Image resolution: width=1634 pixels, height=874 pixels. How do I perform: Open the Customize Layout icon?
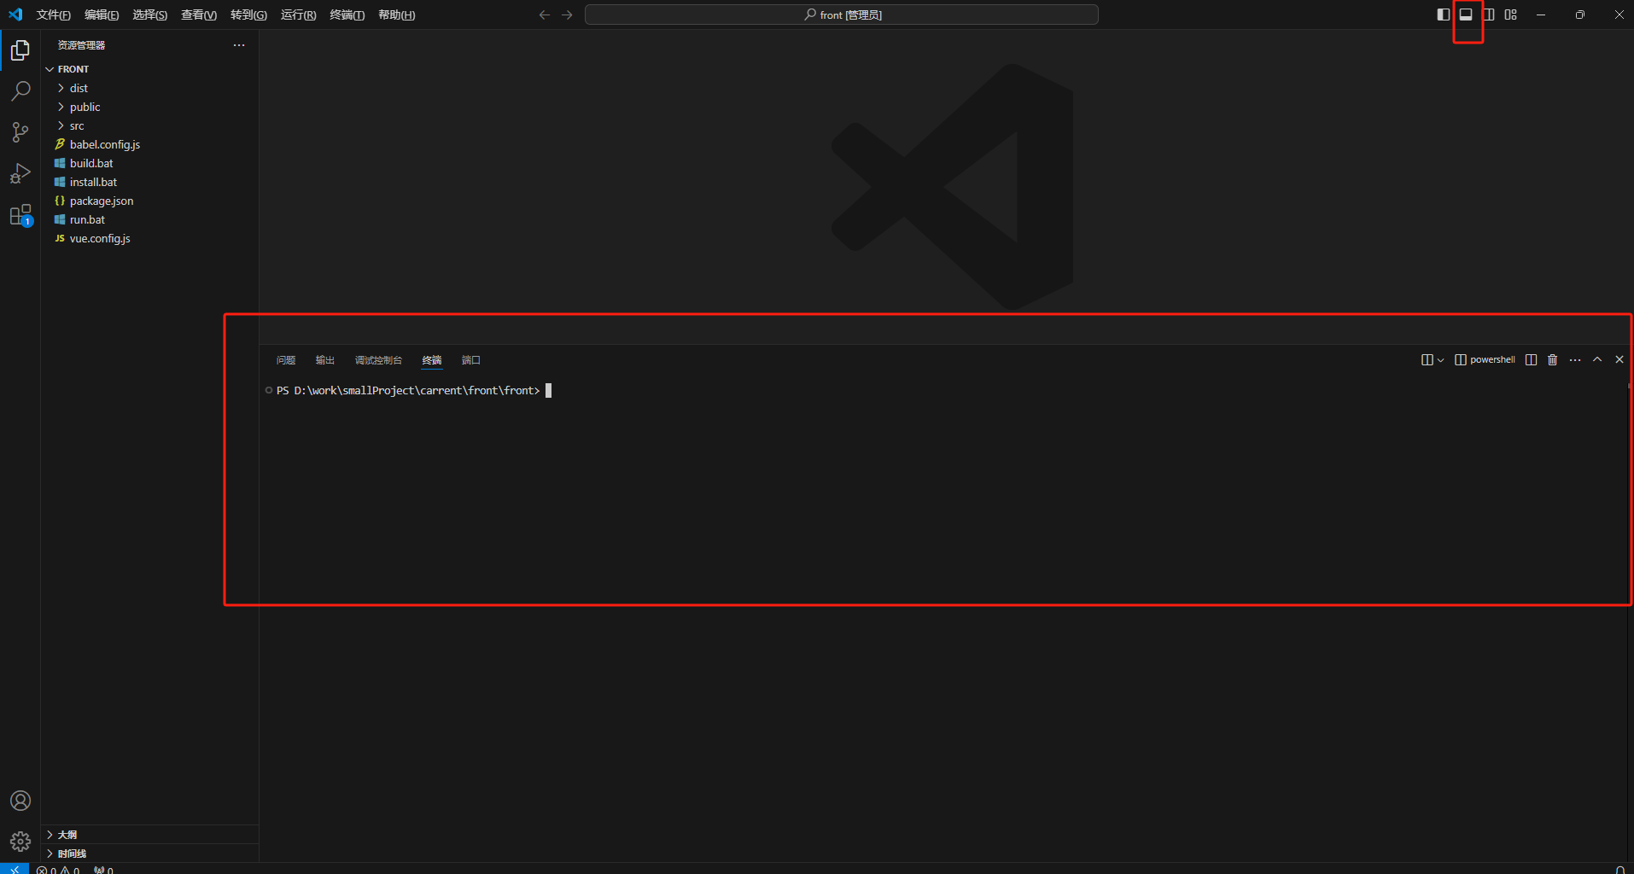[x=1511, y=15]
